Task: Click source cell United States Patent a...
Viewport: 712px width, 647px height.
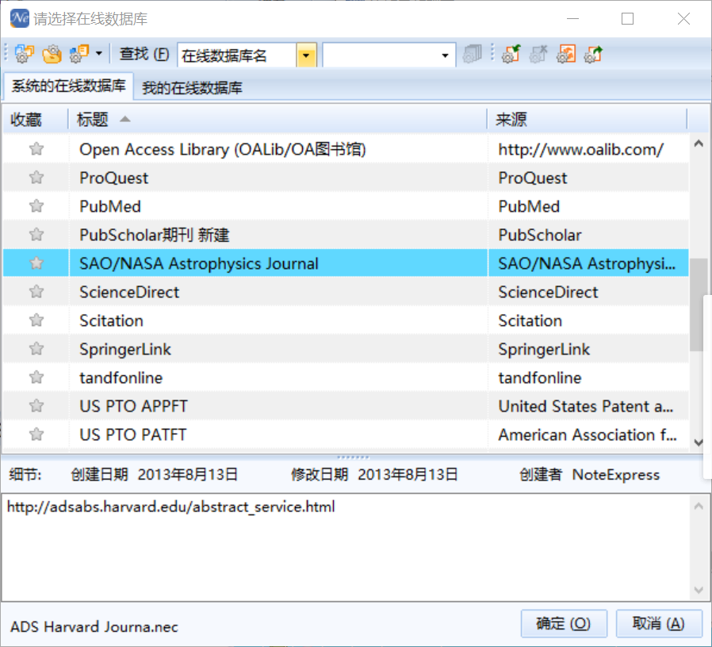Action: pos(586,406)
